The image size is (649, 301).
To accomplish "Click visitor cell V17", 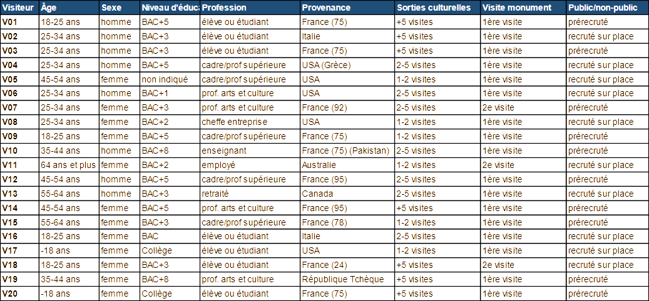I will click(x=20, y=250).
